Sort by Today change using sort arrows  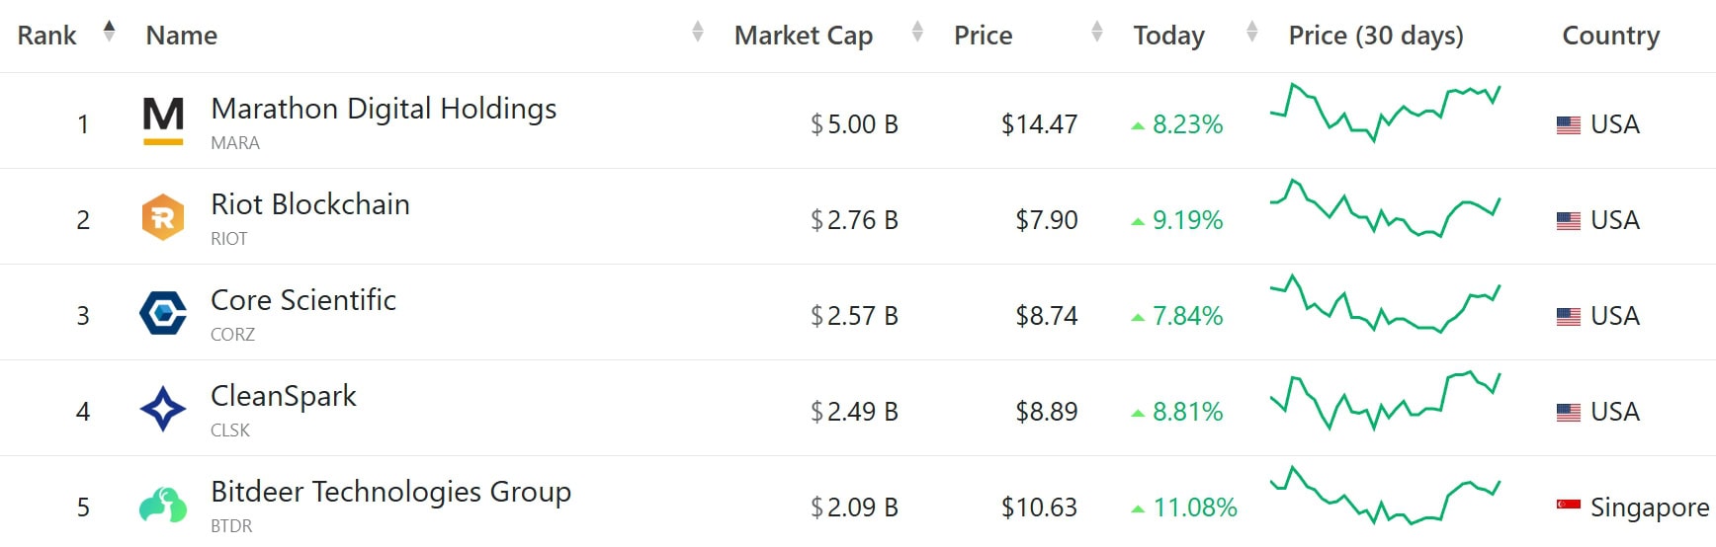[x=1251, y=32]
